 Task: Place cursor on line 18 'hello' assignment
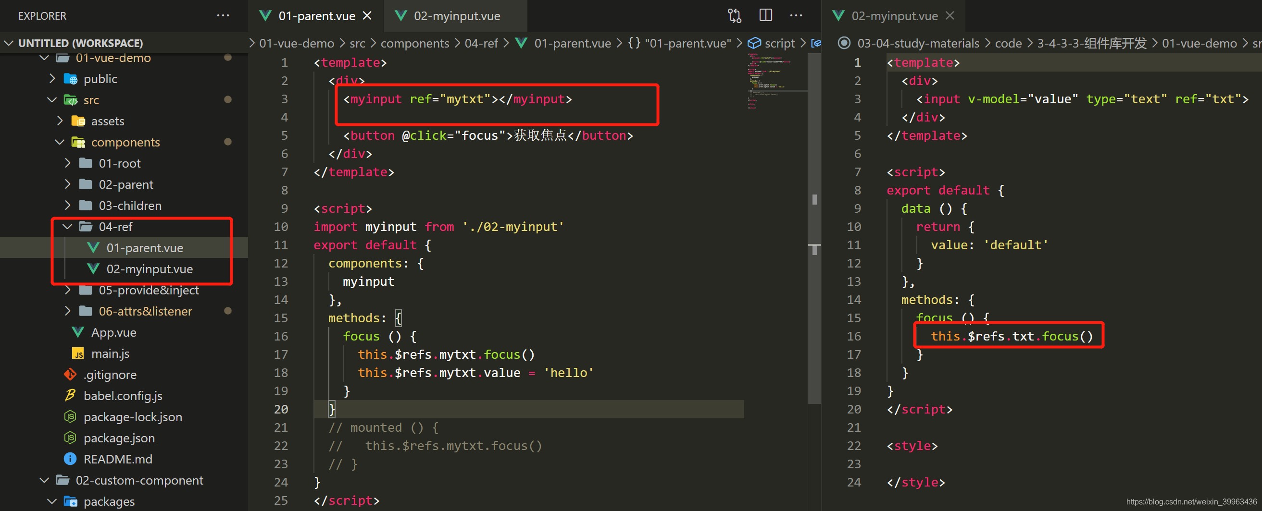pyautogui.click(x=475, y=373)
